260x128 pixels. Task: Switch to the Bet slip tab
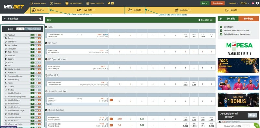tap(231, 19)
